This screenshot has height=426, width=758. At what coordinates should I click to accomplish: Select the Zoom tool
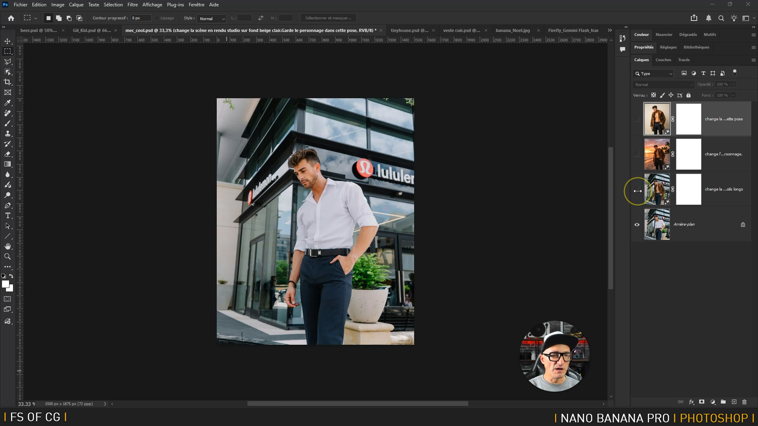(x=8, y=257)
